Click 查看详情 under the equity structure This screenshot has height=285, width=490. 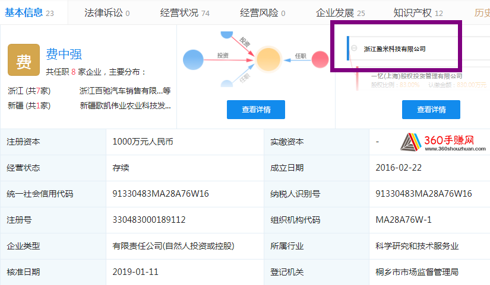click(431, 110)
